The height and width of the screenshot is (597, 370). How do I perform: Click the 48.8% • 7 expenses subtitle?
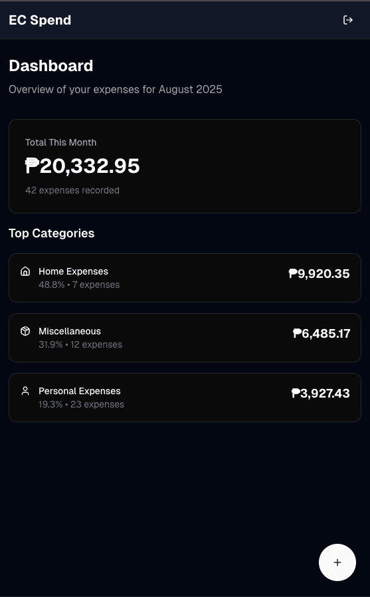(79, 285)
